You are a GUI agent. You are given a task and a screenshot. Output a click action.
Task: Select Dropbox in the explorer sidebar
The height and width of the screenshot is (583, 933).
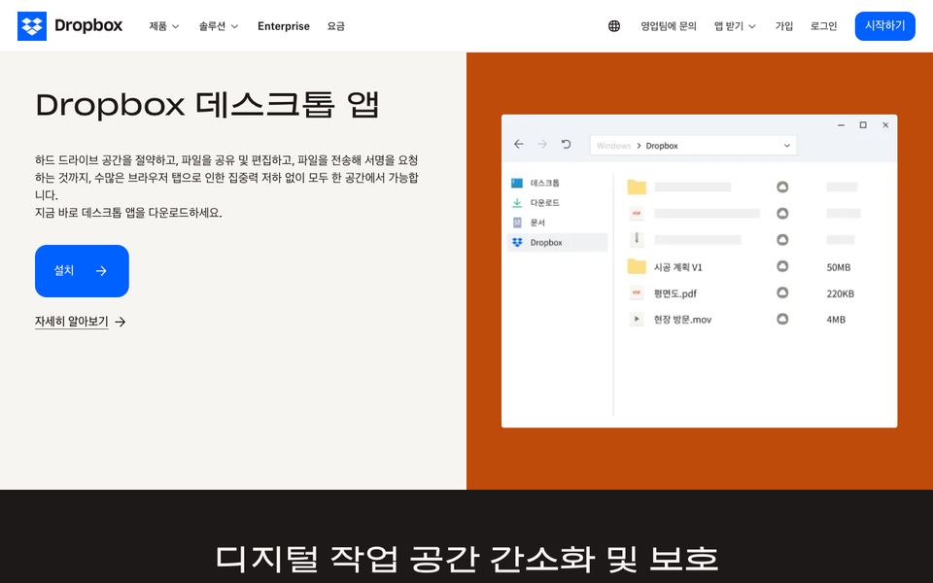(x=557, y=243)
